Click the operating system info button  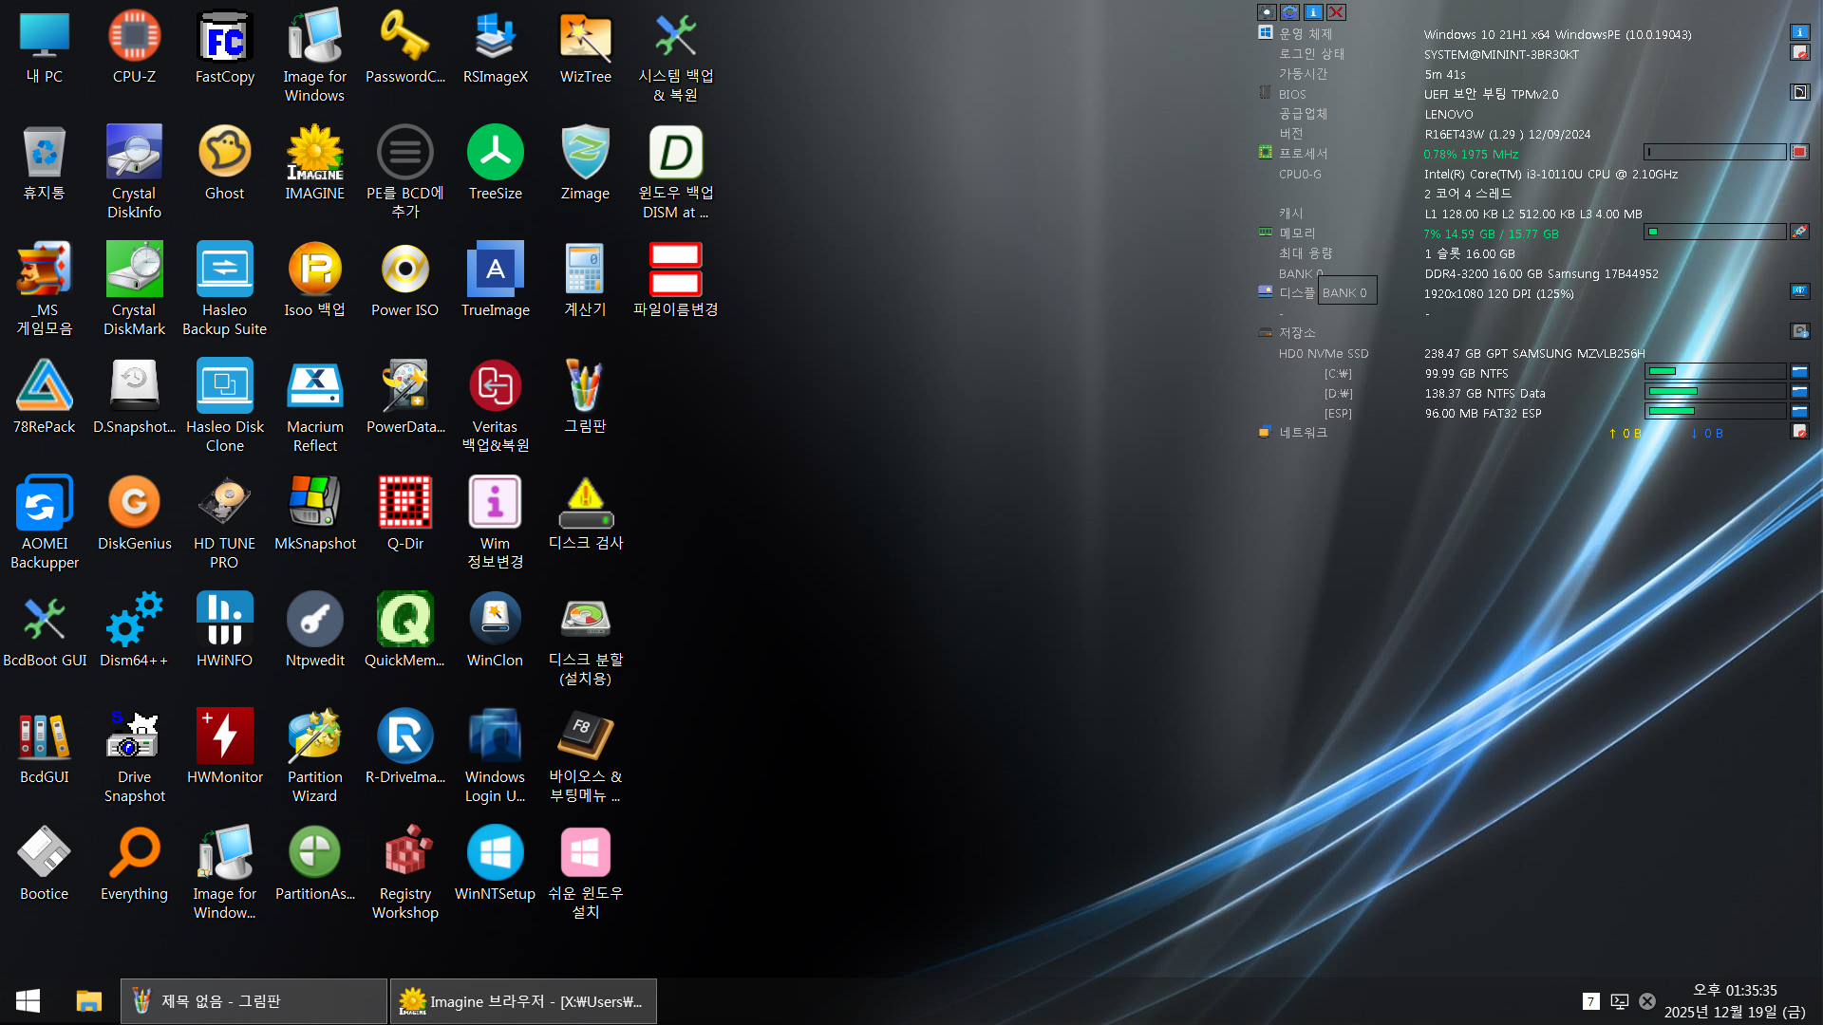pos(1799,33)
